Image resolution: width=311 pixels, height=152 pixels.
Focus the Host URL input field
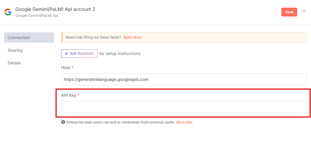pyautogui.click(x=184, y=79)
